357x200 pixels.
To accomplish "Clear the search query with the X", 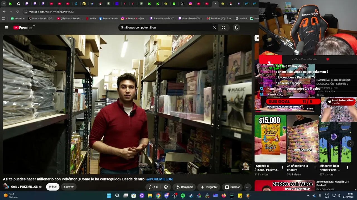I will point(215,27).
